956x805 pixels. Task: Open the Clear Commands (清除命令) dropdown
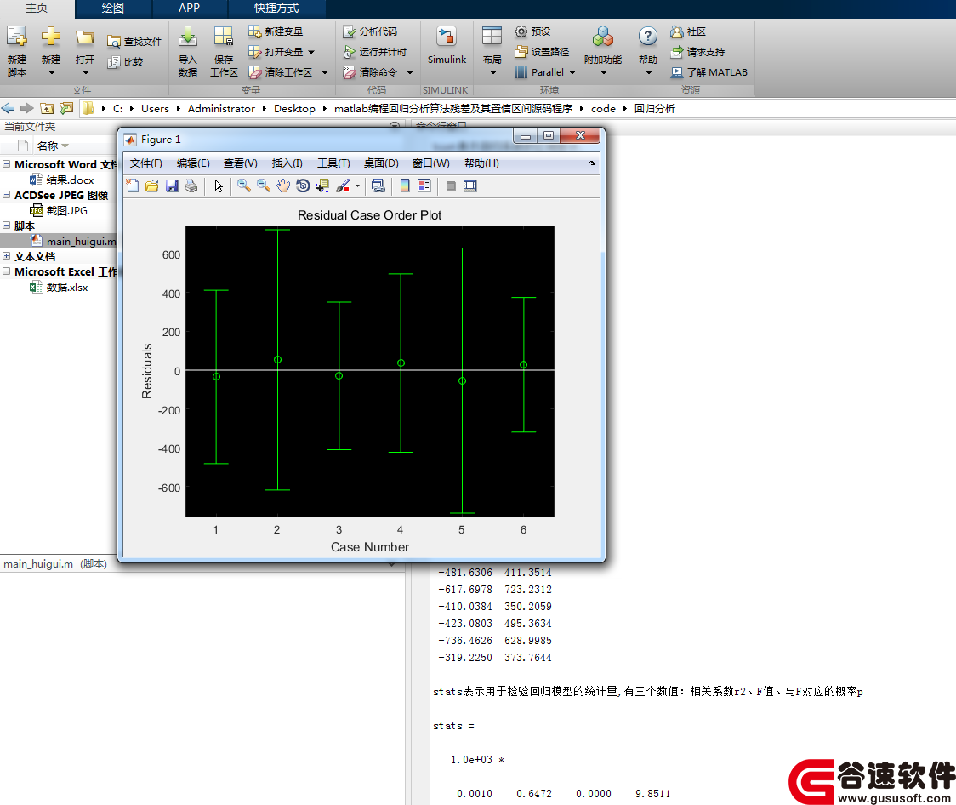click(x=410, y=72)
